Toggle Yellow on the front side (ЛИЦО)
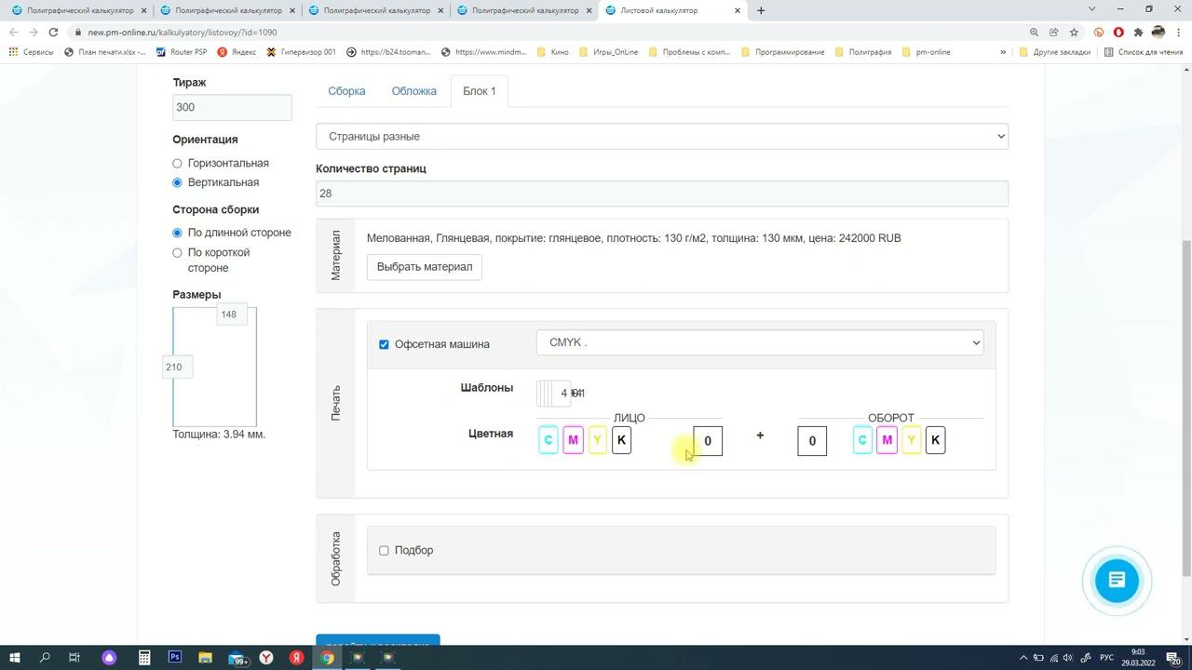 tap(597, 440)
